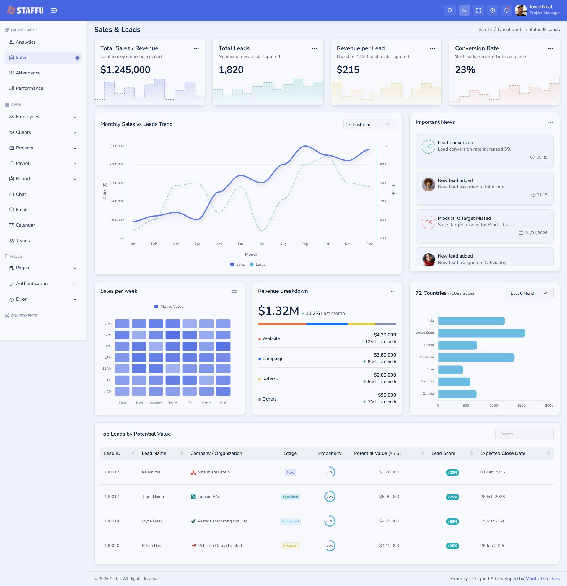Select the Tiger Nixon 90% probability ring
This screenshot has width=567, height=586.
(330, 497)
